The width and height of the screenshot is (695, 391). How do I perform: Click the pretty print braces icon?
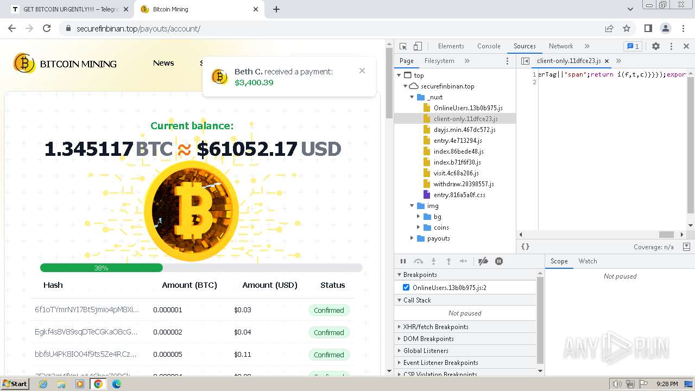pos(525,247)
